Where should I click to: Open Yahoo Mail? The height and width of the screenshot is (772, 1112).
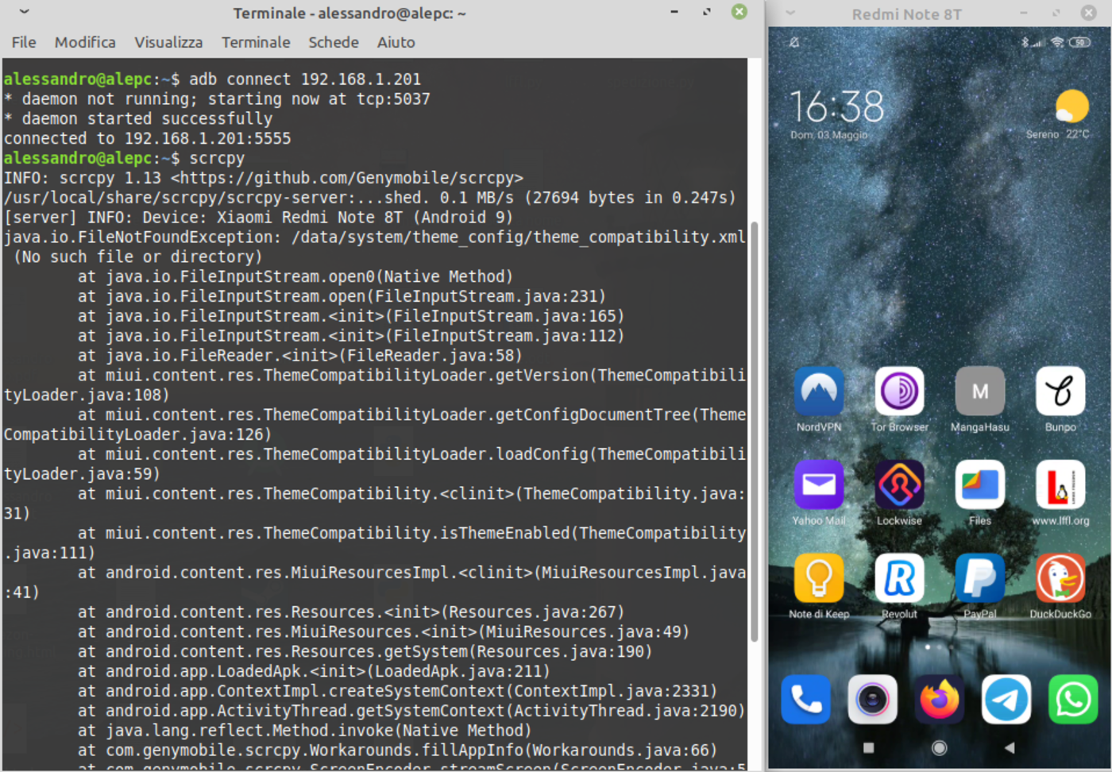[x=819, y=484]
